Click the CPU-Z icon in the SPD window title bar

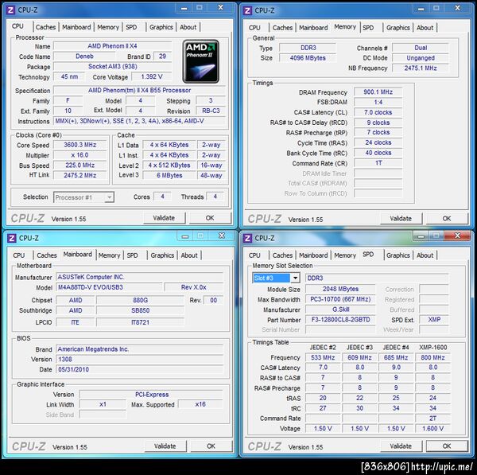pos(247,238)
